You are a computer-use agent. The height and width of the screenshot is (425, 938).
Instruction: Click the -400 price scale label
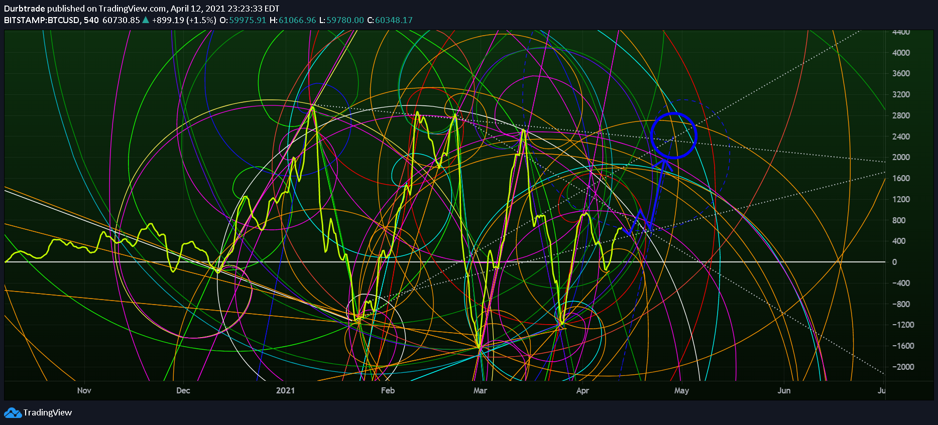(901, 283)
